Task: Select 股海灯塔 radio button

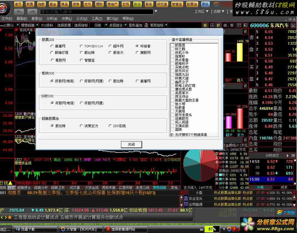Action: [52, 52]
